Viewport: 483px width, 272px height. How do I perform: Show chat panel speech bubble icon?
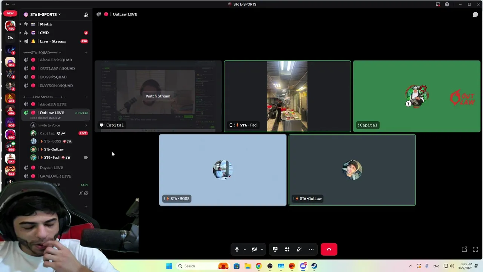475,14
